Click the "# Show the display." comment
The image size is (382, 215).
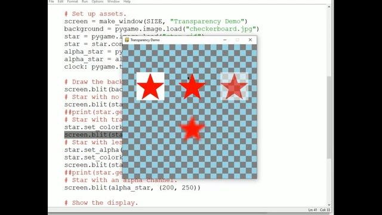click(101, 203)
